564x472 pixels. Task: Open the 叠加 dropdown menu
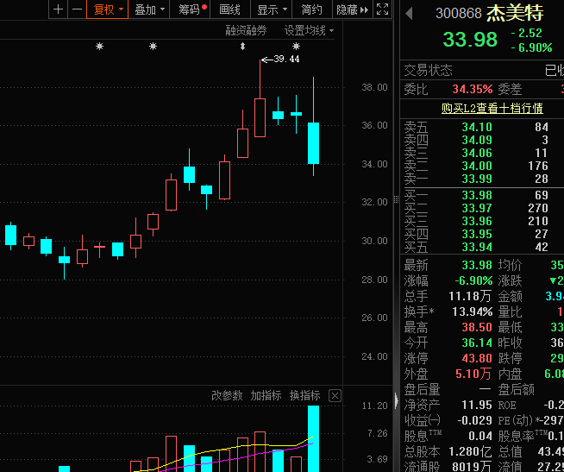point(149,9)
